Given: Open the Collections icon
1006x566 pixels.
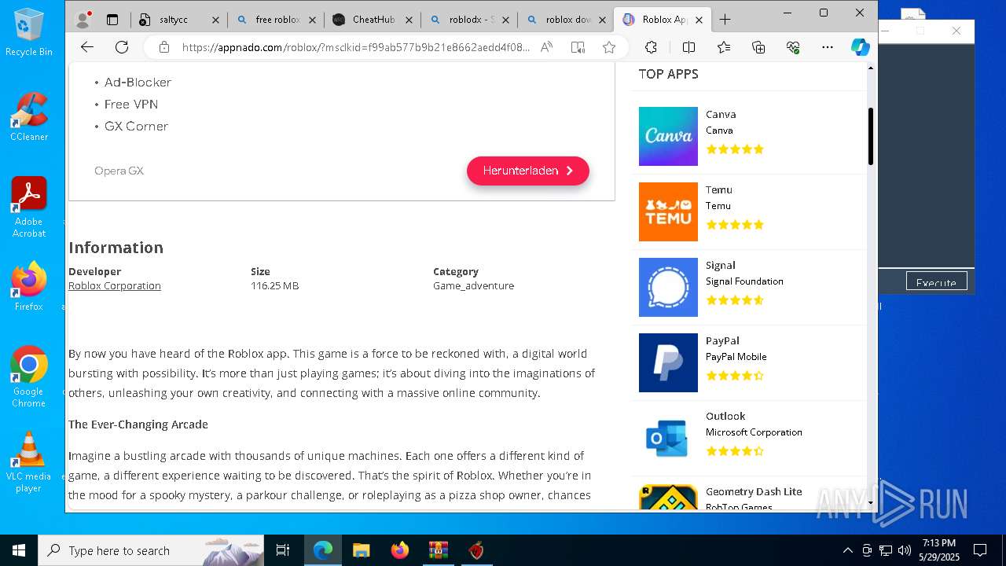Looking at the screenshot, I should [758, 47].
